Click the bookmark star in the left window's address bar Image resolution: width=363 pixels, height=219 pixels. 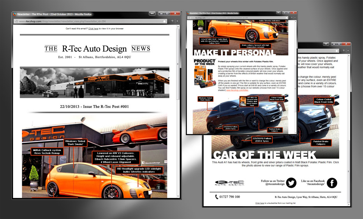tap(164, 21)
